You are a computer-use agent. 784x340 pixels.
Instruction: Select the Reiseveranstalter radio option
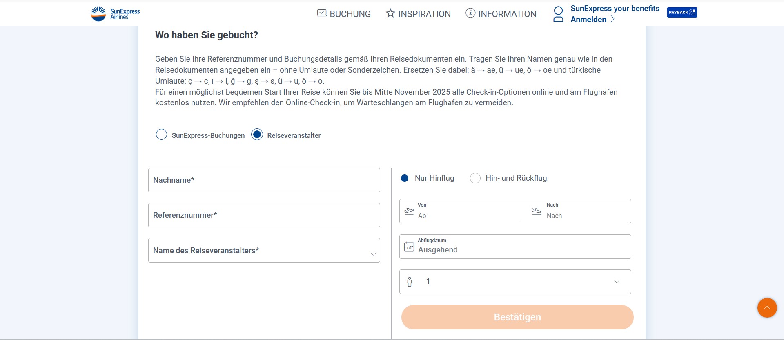[x=257, y=135]
